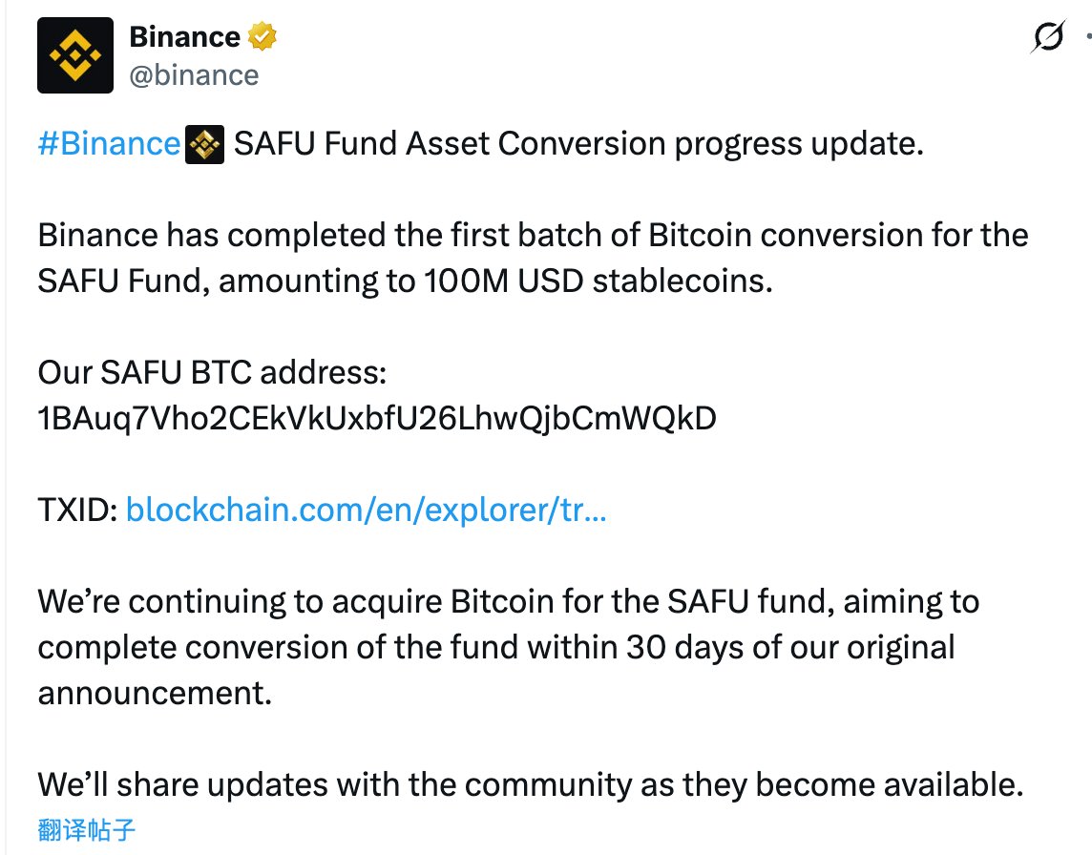Open the #Binance hashtag
Viewport: 1092px width, 855px height.
[x=109, y=144]
